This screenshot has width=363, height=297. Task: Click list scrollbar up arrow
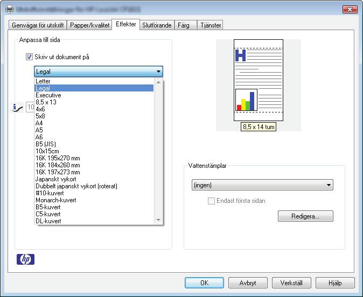coord(158,82)
